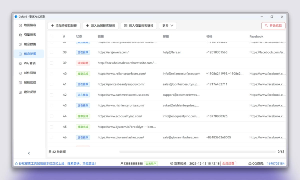The width and height of the screenshot is (300, 180).
Task: Click the WA 营销 icon in sidebar
Action: click(x=20, y=63)
